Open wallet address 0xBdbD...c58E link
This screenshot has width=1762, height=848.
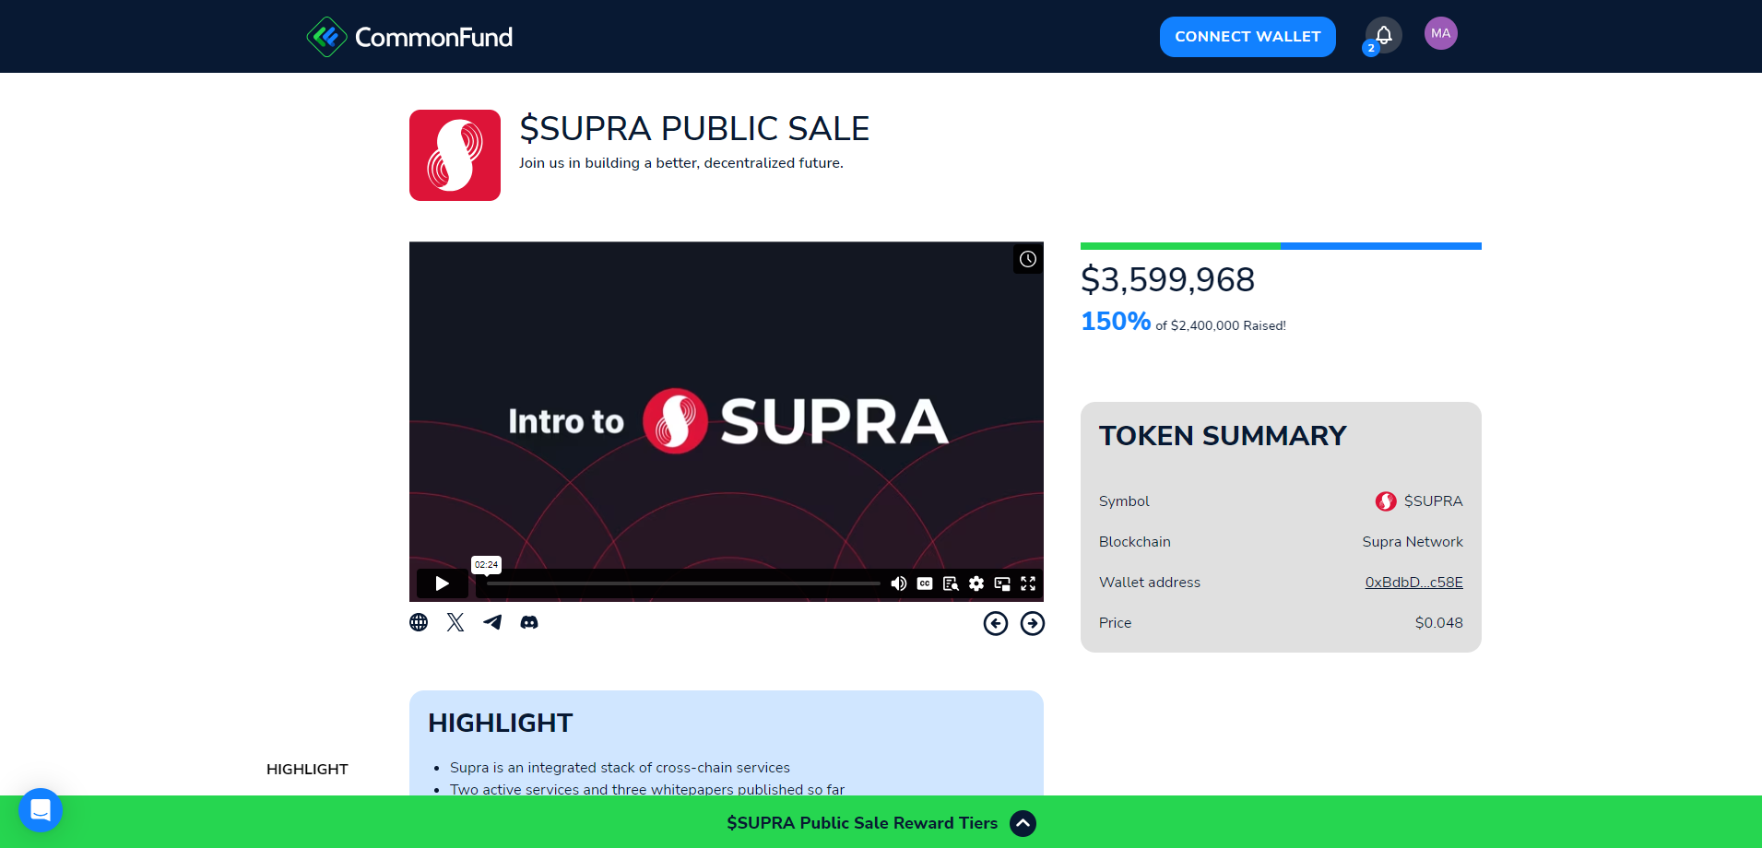[x=1413, y=583]
